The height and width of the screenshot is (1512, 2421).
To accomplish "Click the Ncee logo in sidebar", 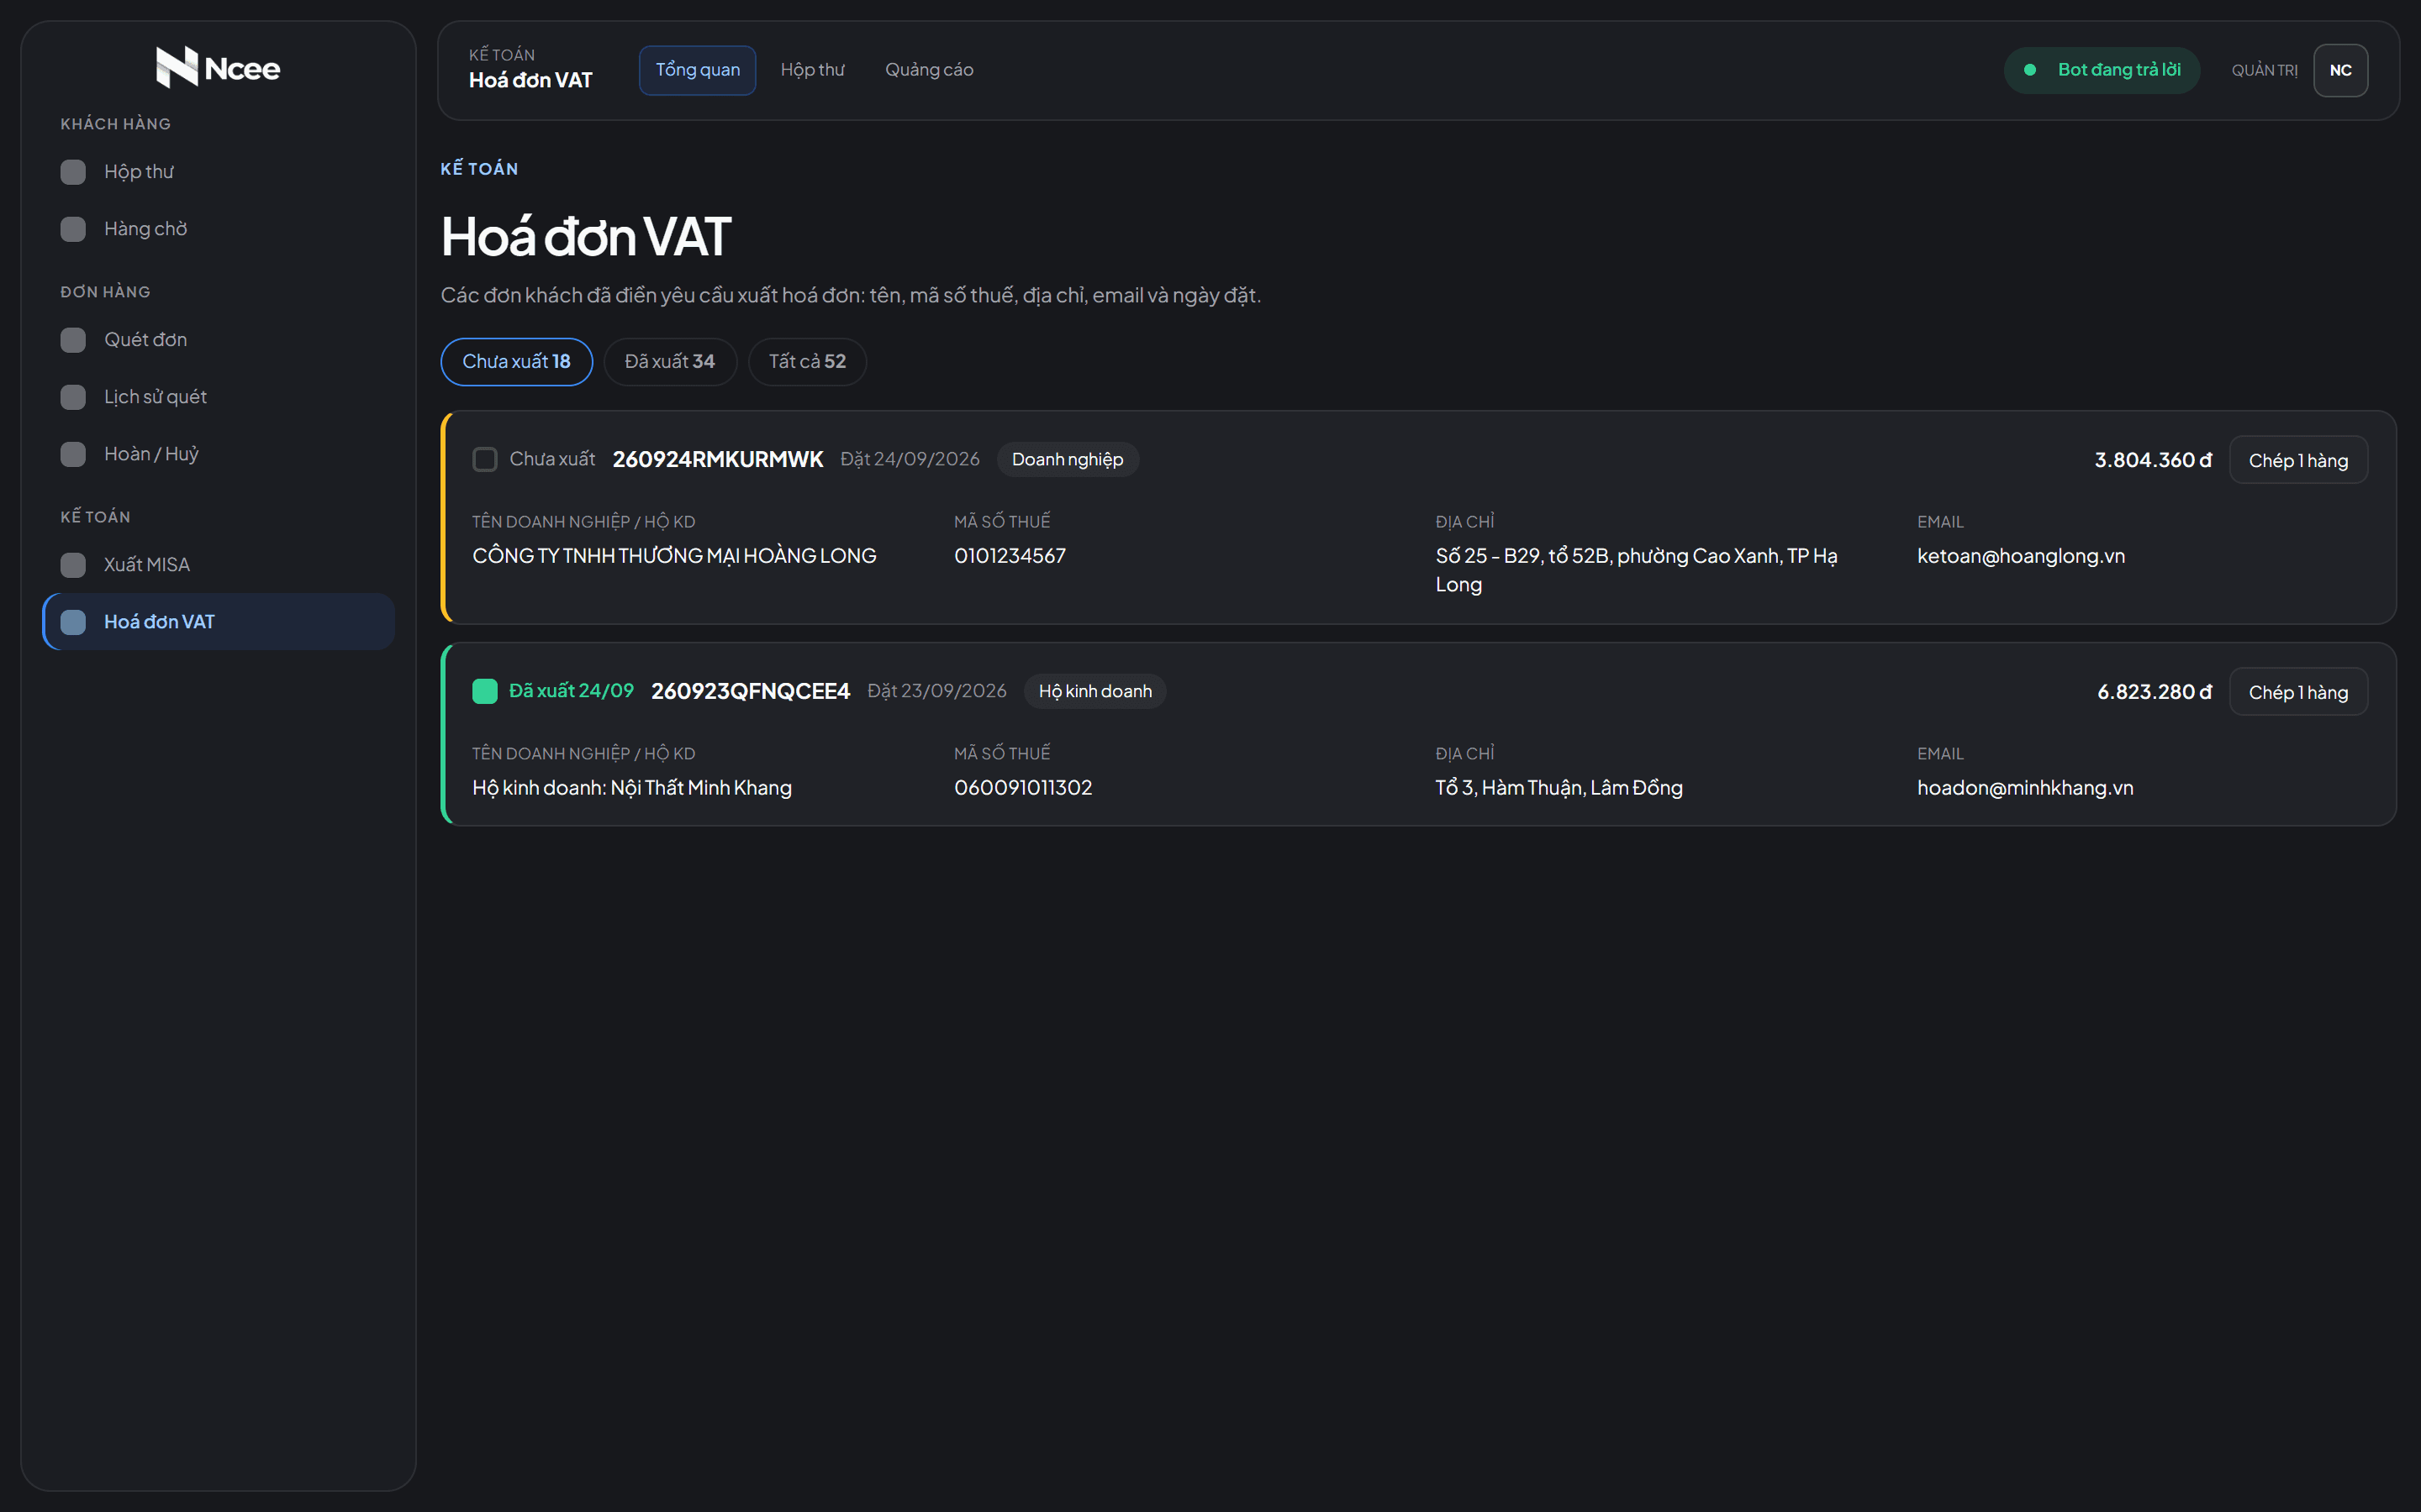I will (218, 67).
